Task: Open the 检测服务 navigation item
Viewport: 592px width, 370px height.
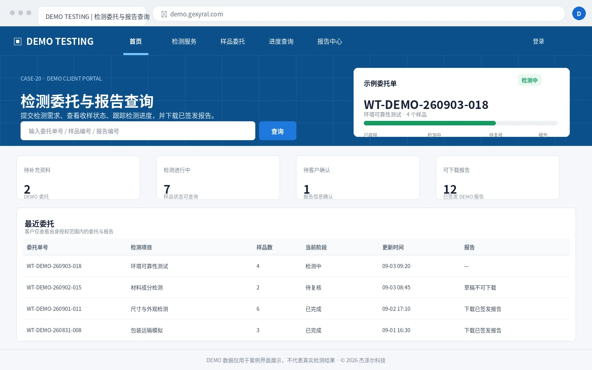Action: point(184,42)
